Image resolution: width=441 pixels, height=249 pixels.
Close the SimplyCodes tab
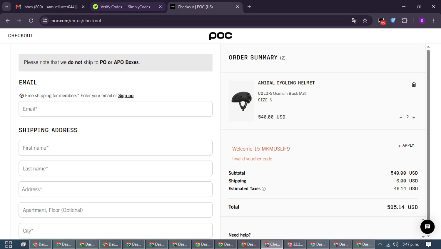(x=160, y=7)
